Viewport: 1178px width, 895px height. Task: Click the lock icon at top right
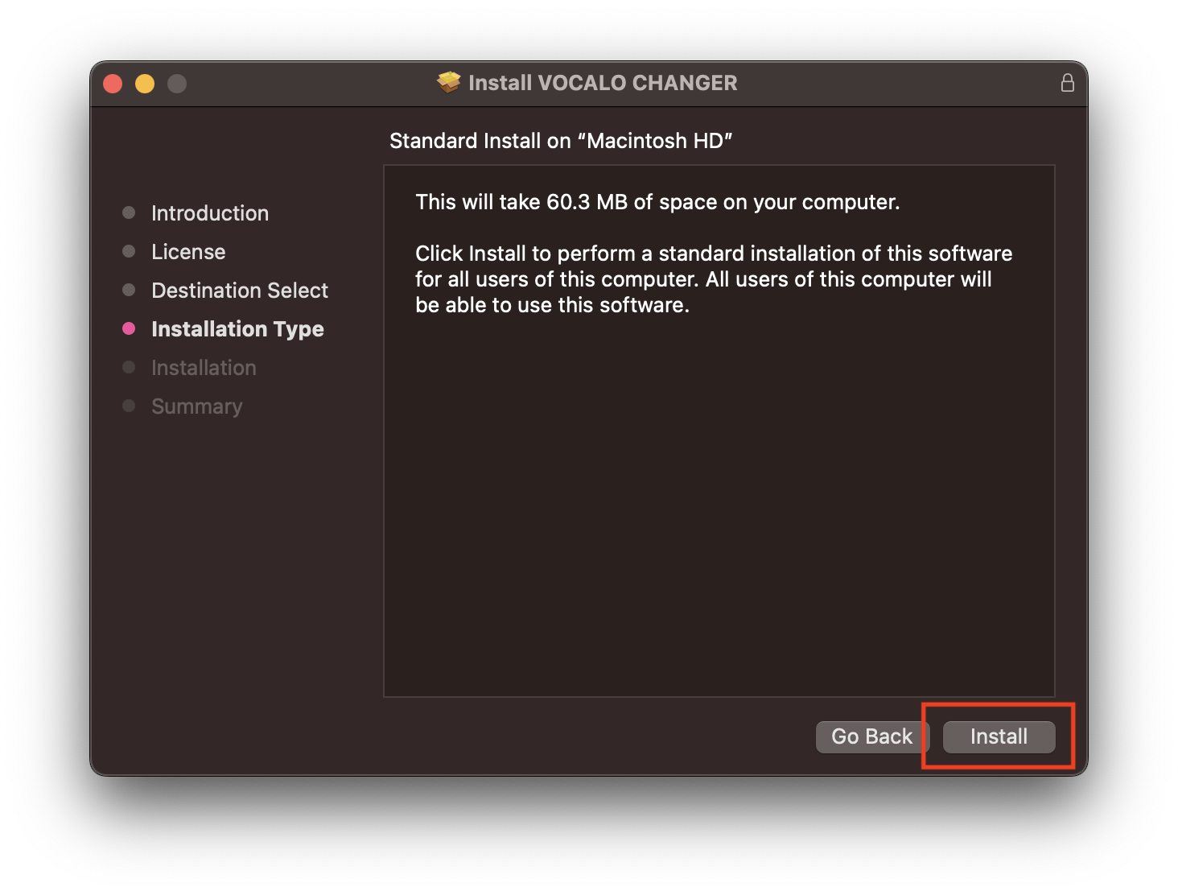click(1068, 82)
